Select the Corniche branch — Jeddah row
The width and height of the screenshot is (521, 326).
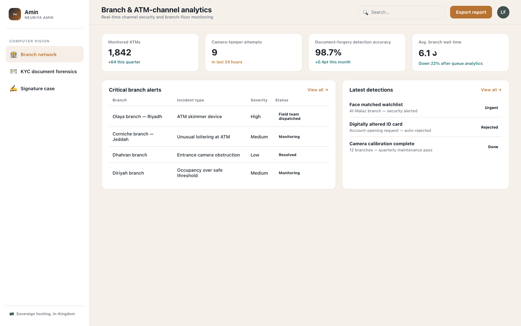click(x=219, y=137)
